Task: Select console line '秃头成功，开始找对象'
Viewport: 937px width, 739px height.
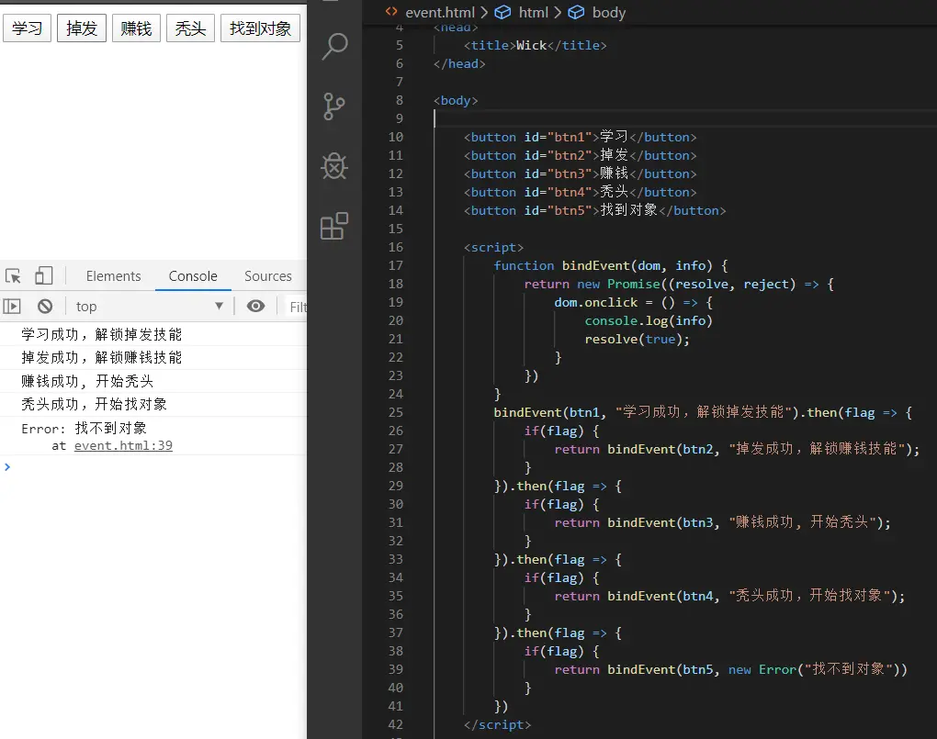Action: click(94, 405)
